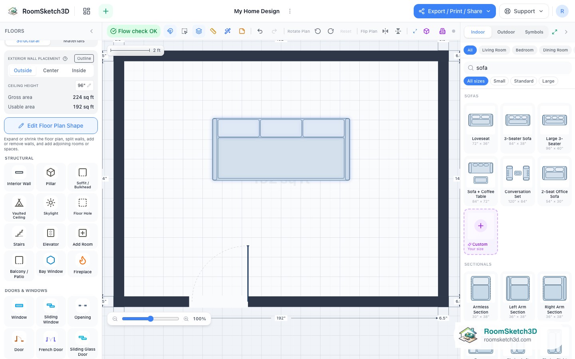Click the fullscreen expand arrows in toolbar
This screenshot has width=575, height=359.
(415, 31)
